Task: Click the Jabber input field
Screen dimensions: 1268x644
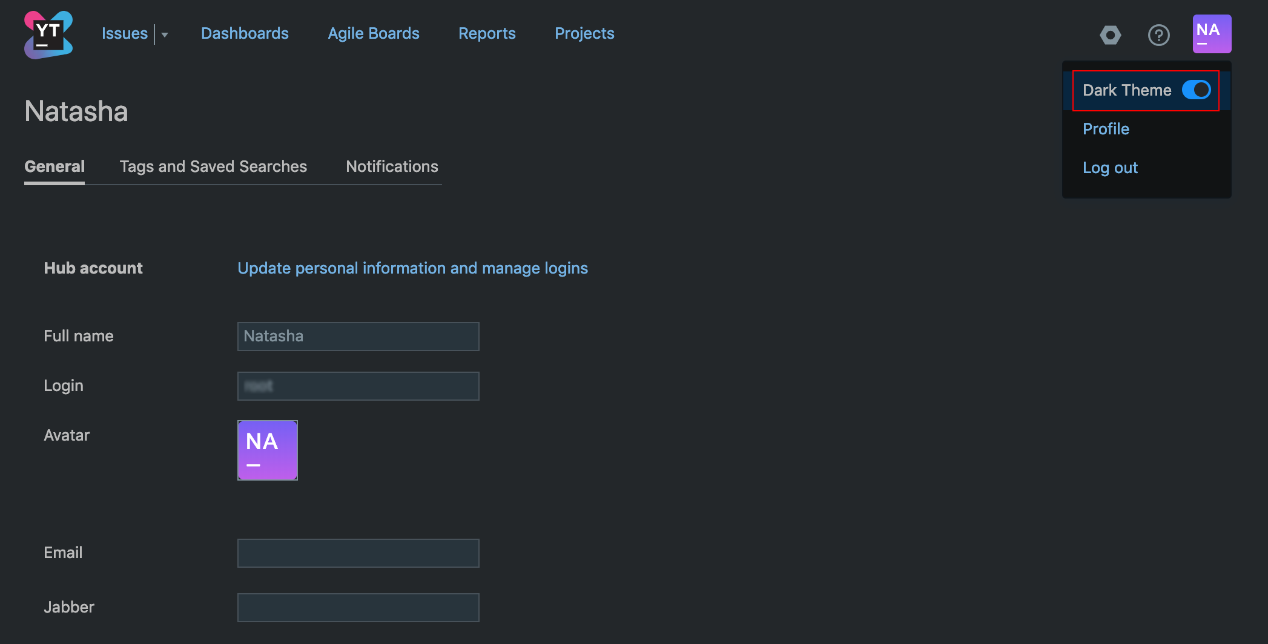Action: coord(358,607)
